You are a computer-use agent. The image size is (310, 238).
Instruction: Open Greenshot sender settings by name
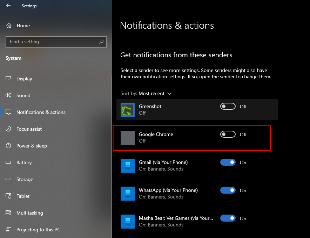pyautogui.click(x=150, y=106)
